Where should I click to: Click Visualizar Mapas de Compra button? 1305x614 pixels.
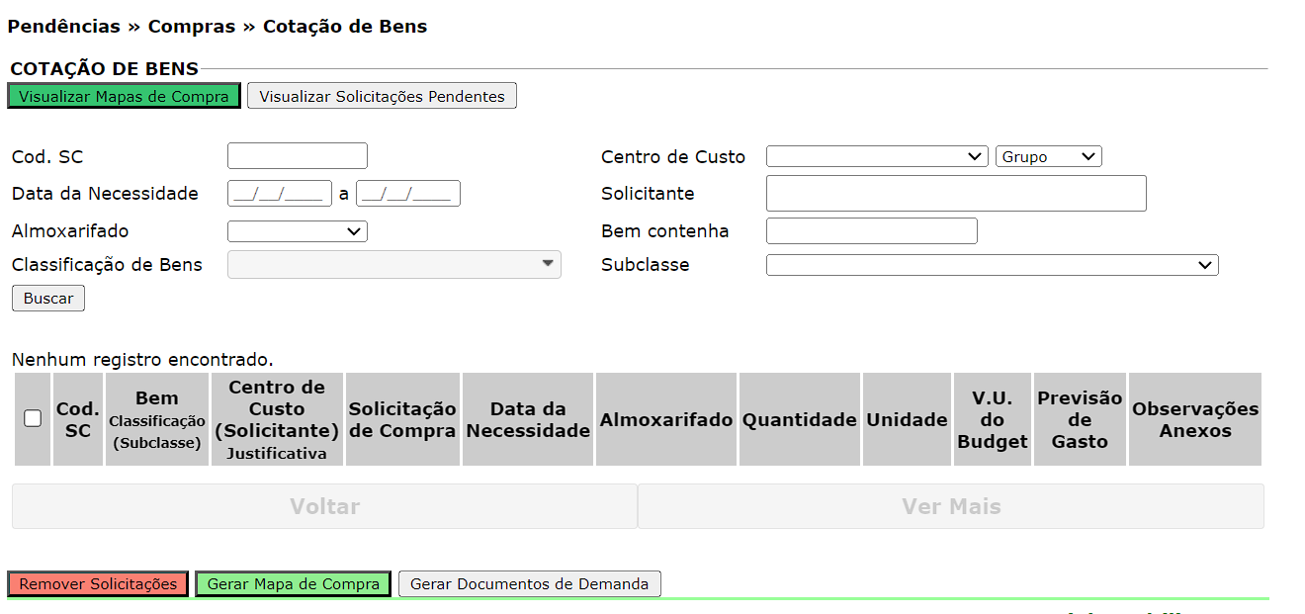point(124,96)
